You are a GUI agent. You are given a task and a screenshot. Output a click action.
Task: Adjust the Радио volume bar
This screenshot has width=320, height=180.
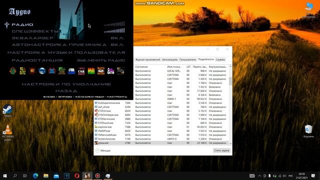tap(114, 24)
